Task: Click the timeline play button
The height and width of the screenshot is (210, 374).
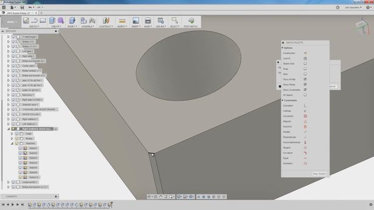Action: pyautogui.click(x=13, y=204)
